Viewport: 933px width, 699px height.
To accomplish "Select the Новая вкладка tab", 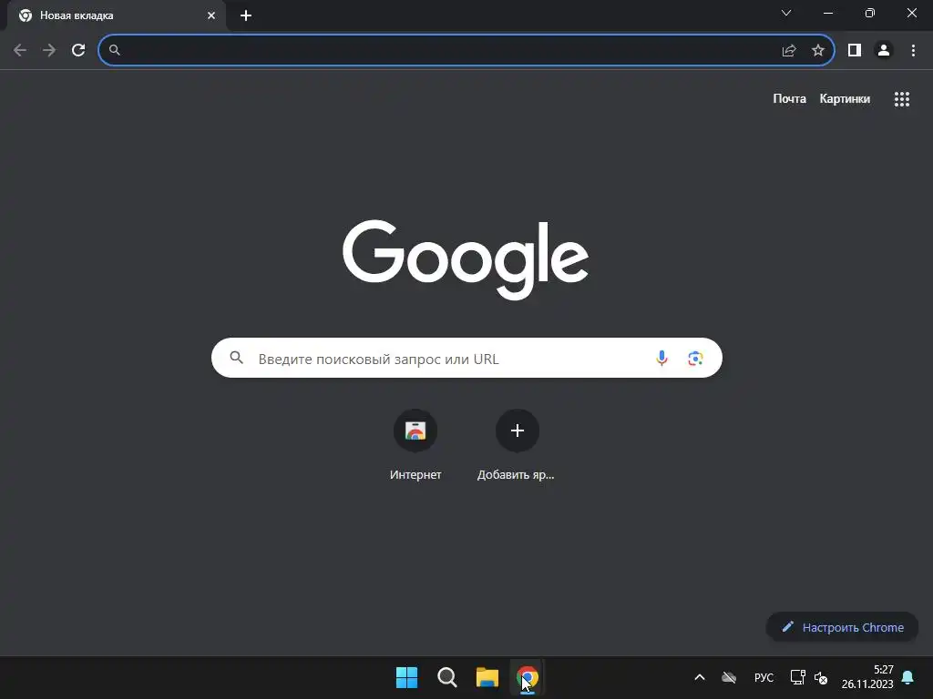I will tap(117, 15).
